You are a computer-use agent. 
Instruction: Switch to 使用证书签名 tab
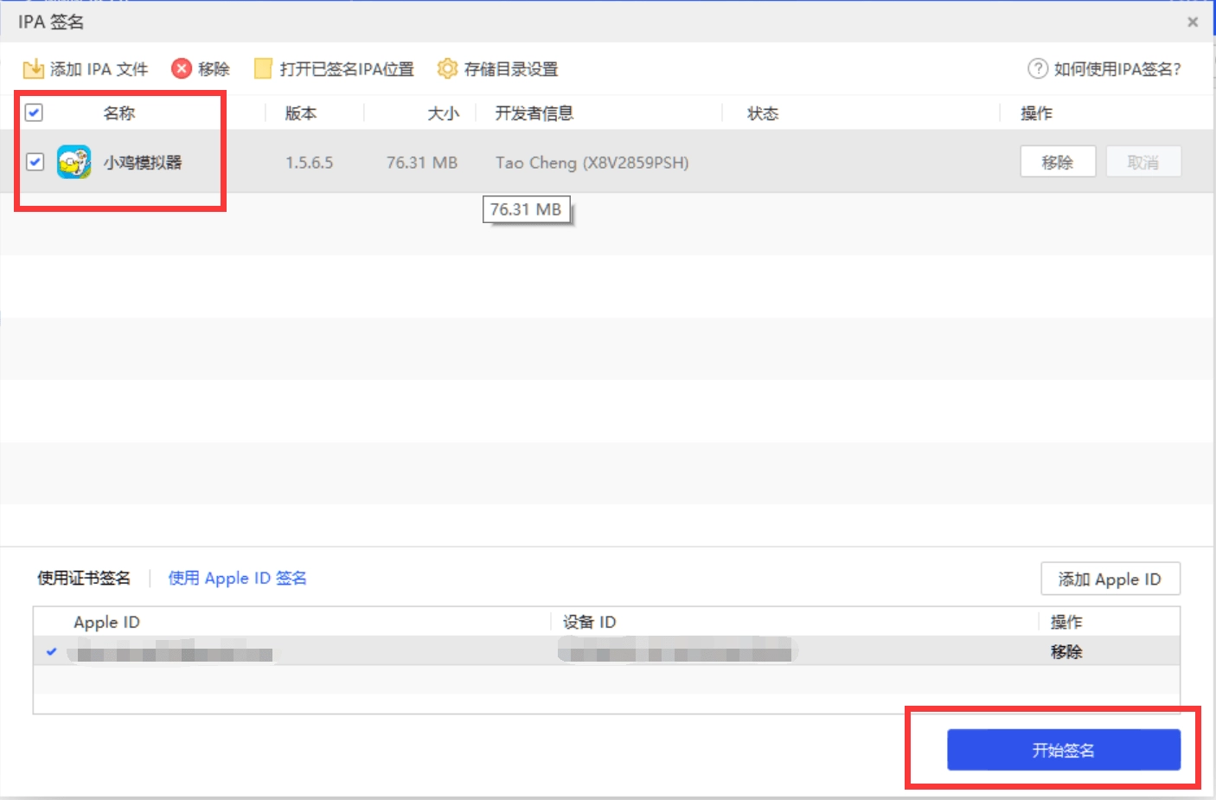coord(84,578)
